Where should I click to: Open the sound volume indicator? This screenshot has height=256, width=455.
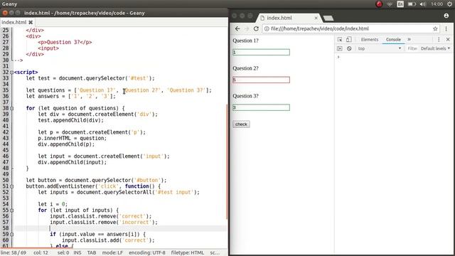point(423,4)
